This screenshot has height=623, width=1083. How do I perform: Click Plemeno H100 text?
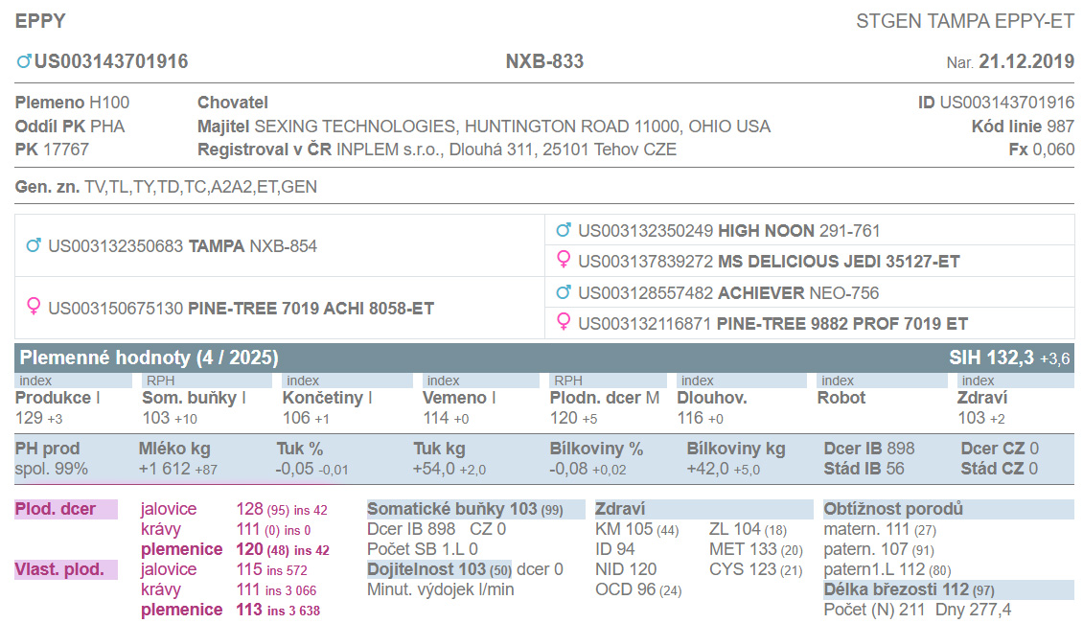73,103
